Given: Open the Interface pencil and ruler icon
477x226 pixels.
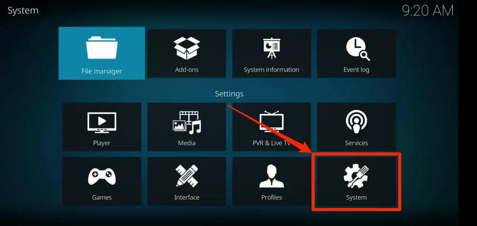Looking at the screenshot, I should (186, 176).
